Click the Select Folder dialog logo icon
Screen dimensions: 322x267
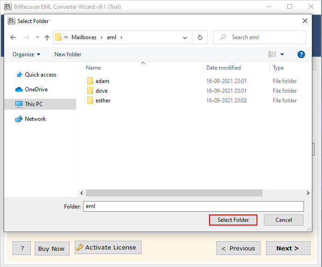pyautogui.click(x=11, y=21)
